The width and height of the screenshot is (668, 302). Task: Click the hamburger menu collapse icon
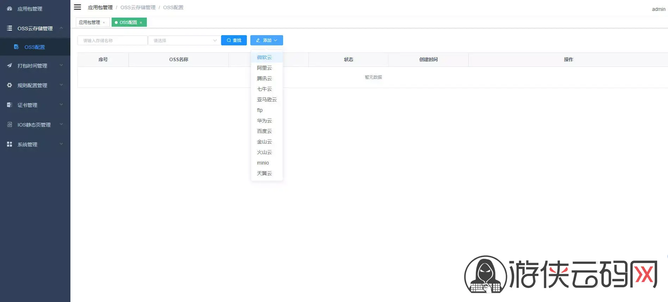point(77,7)
